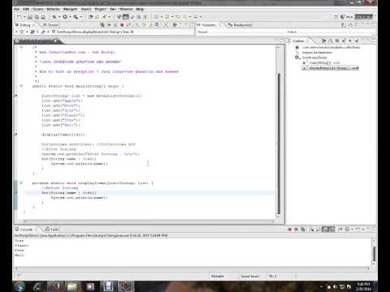Screen dimensions: 390x292
Task: Open the Project menu
Action: point(100,9)
